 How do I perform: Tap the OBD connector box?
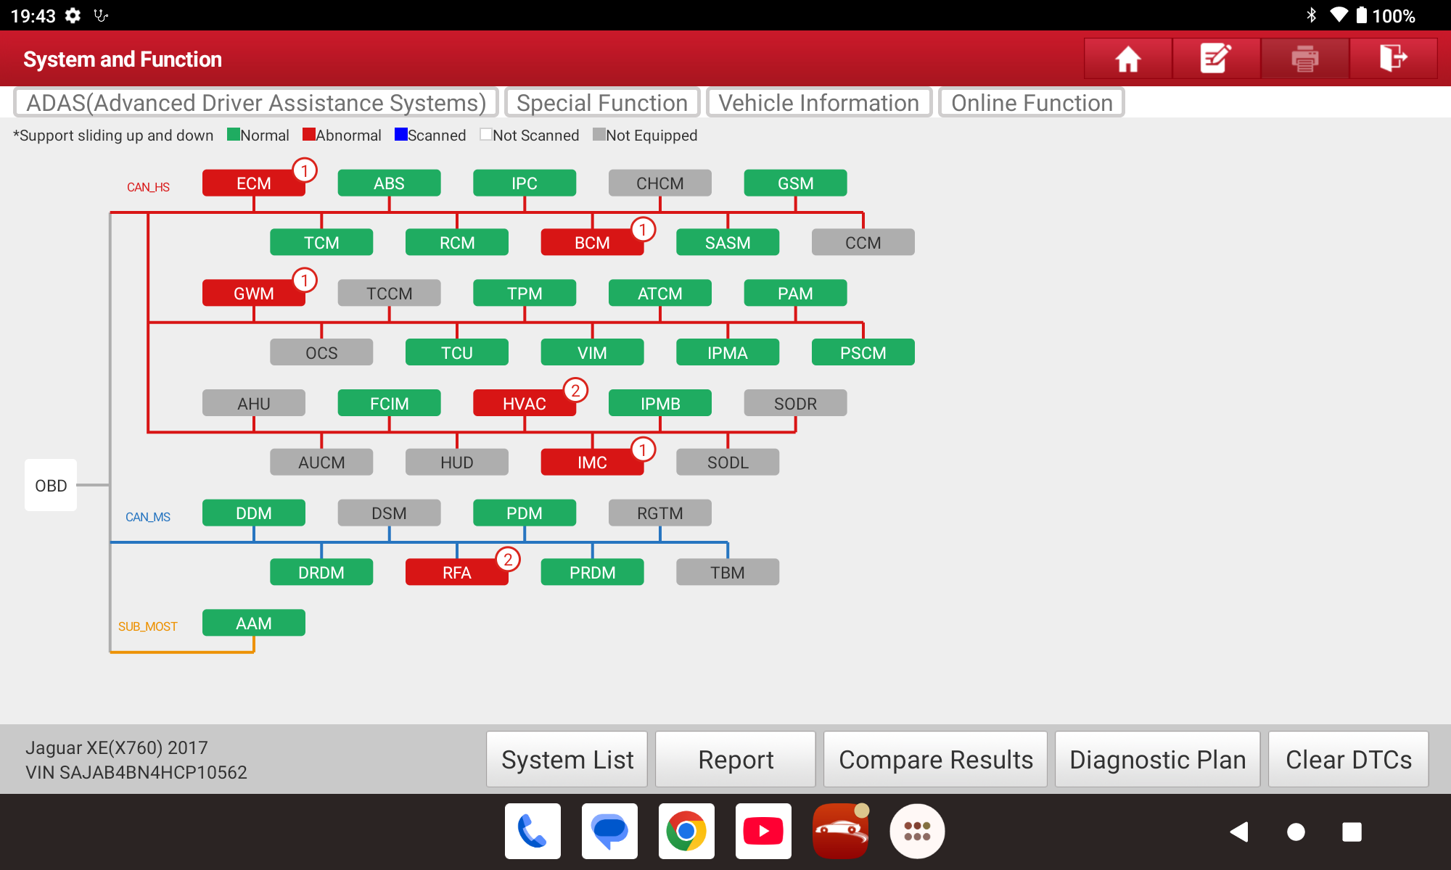coord(51,485)
